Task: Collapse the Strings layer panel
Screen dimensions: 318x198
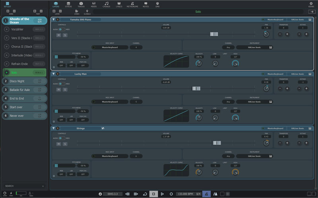Action: coord(54,128)
